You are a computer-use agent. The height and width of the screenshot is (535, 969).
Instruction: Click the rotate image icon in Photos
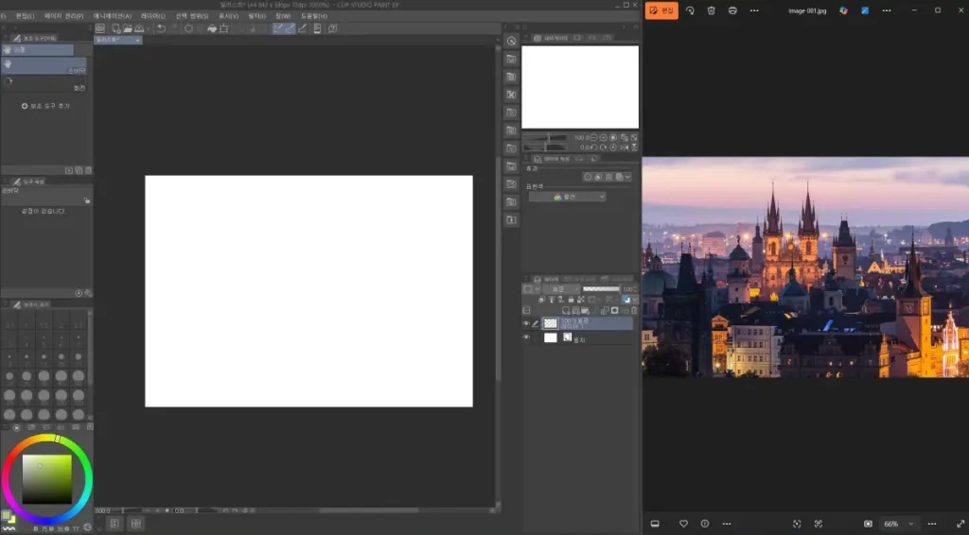coord(690,10)
